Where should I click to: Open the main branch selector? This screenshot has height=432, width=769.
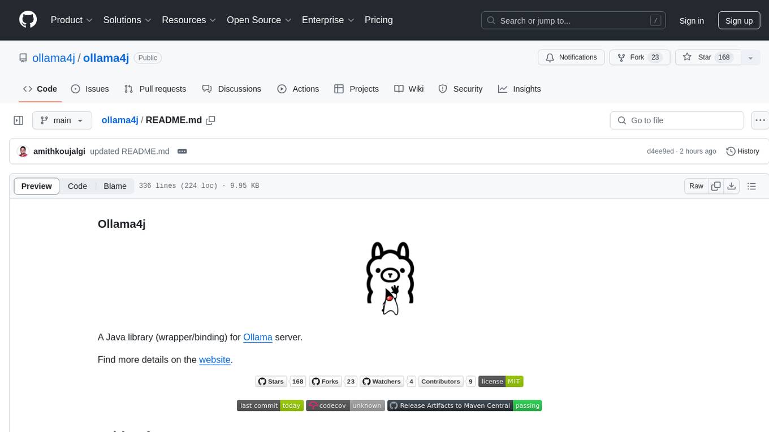[x=62, y=120]
